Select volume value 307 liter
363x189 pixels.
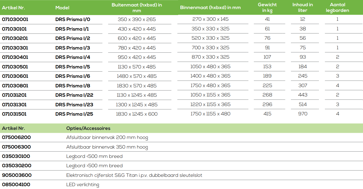point(303,86)
